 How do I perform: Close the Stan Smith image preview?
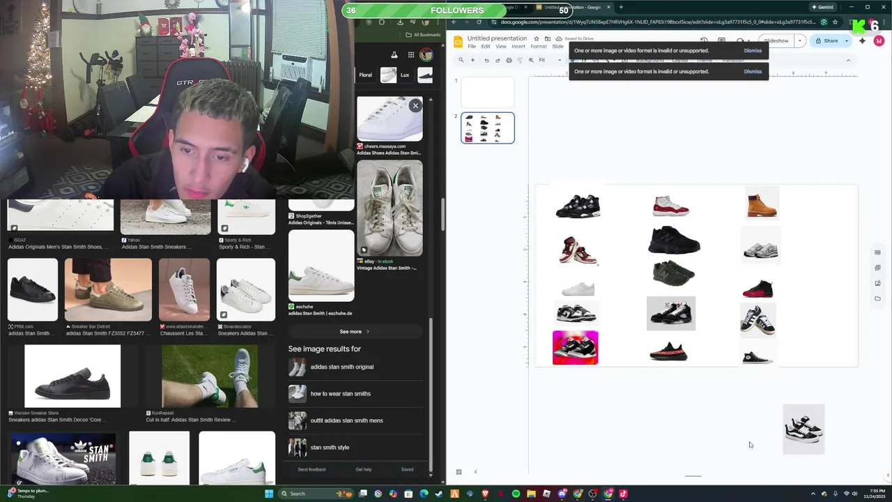pos(415,105)
